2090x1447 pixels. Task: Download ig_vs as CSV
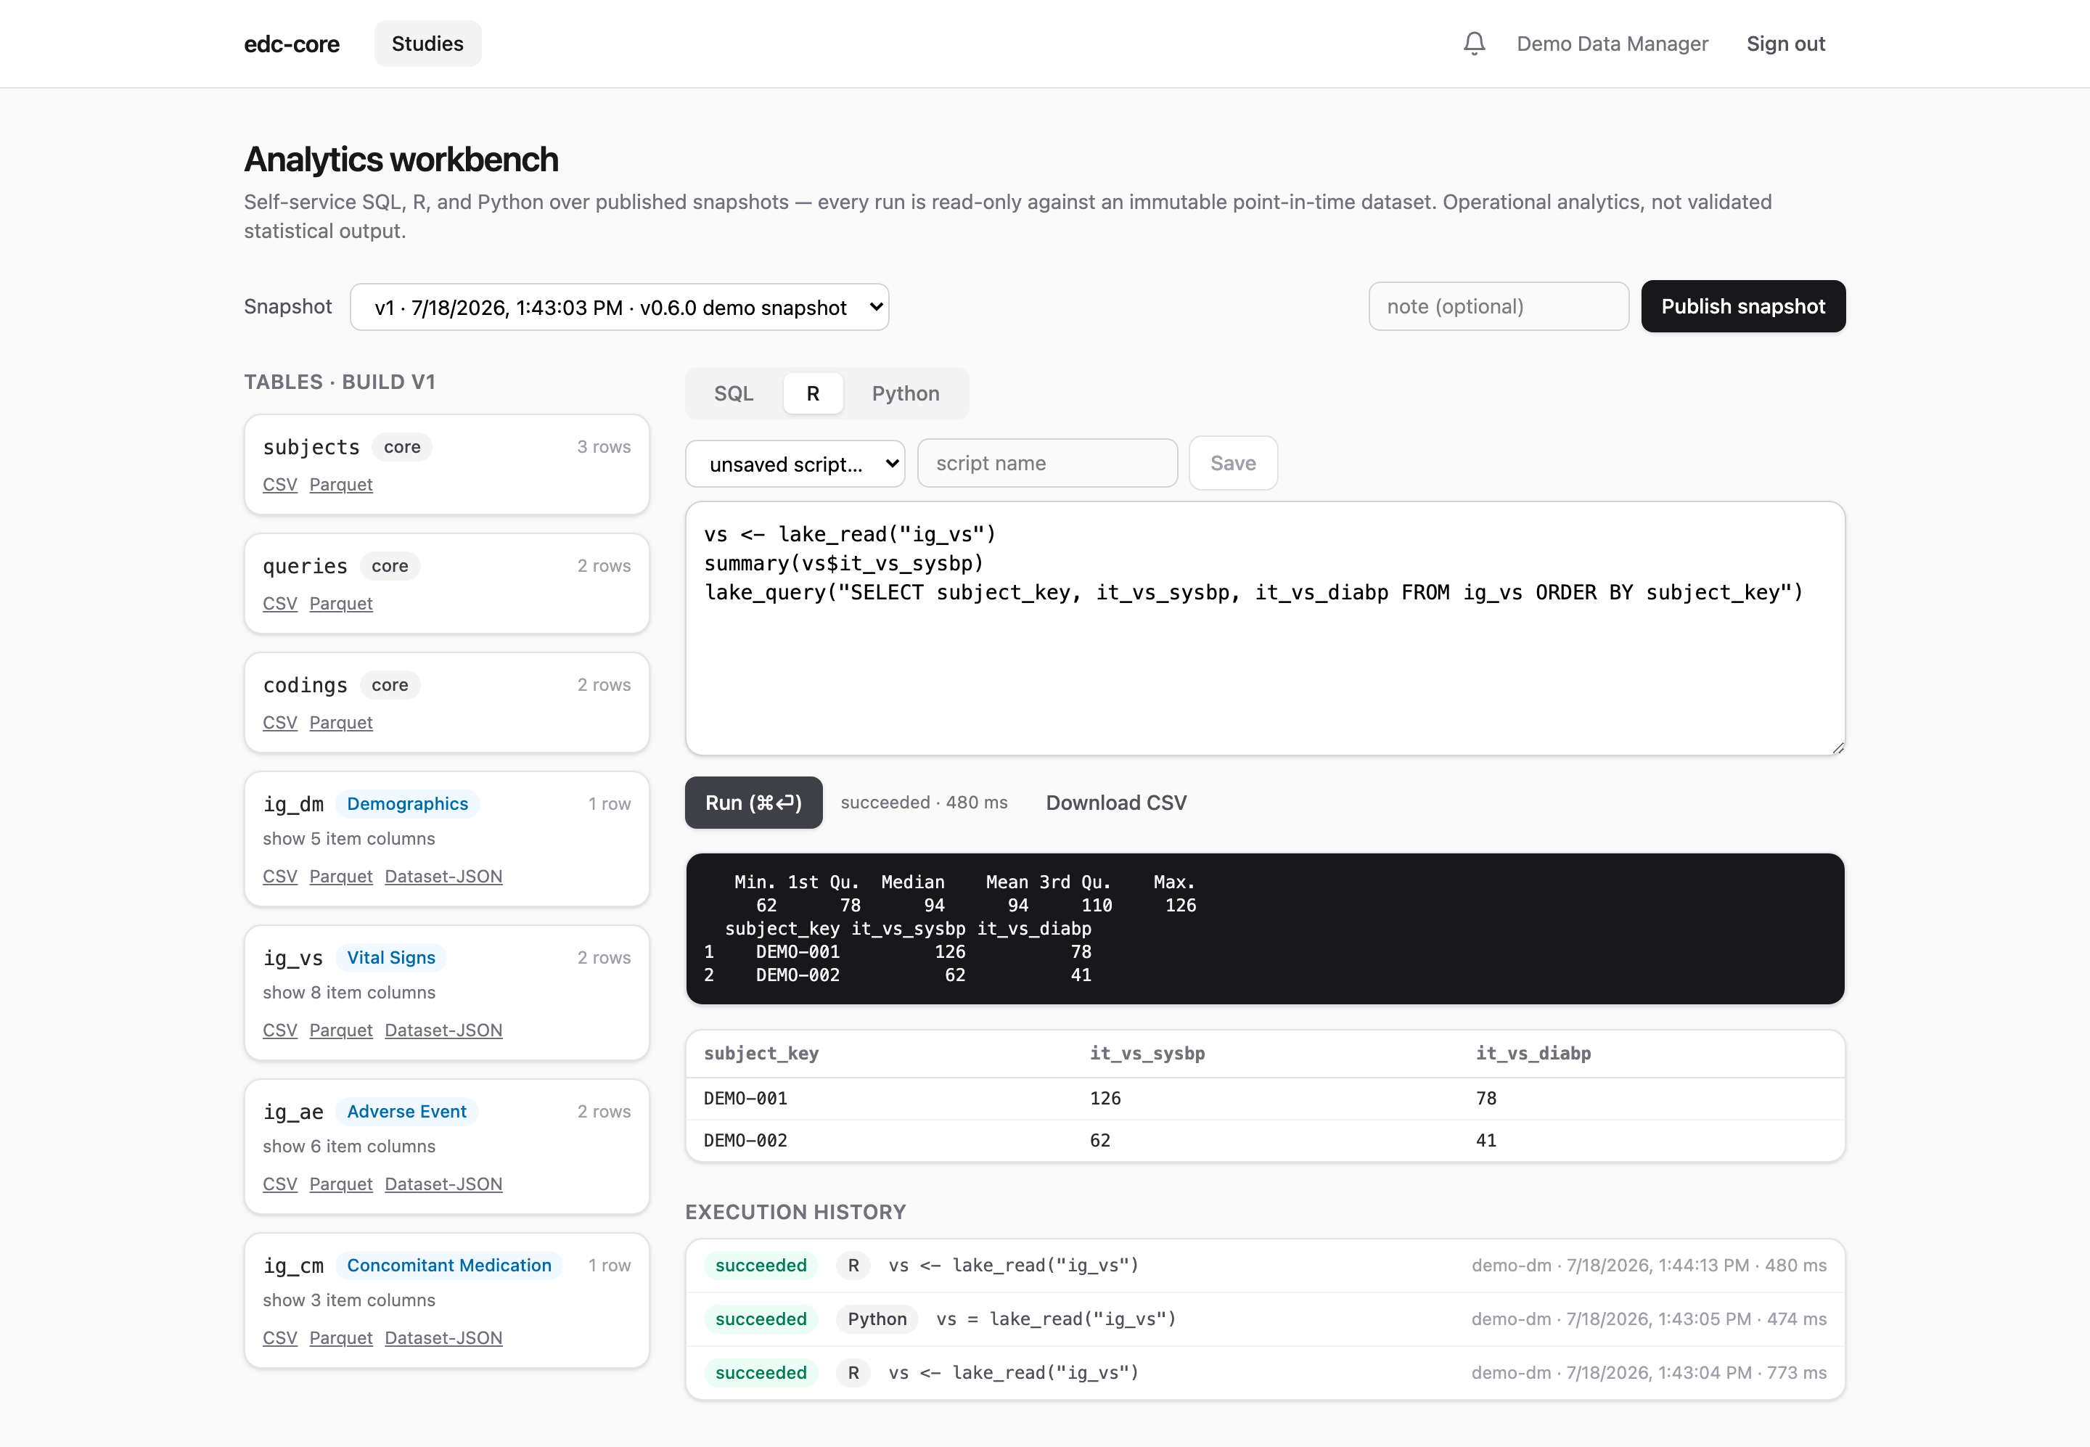(280, 1030)
